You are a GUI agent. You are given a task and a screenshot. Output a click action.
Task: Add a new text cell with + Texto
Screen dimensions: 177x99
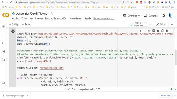(x=26, y=24)
